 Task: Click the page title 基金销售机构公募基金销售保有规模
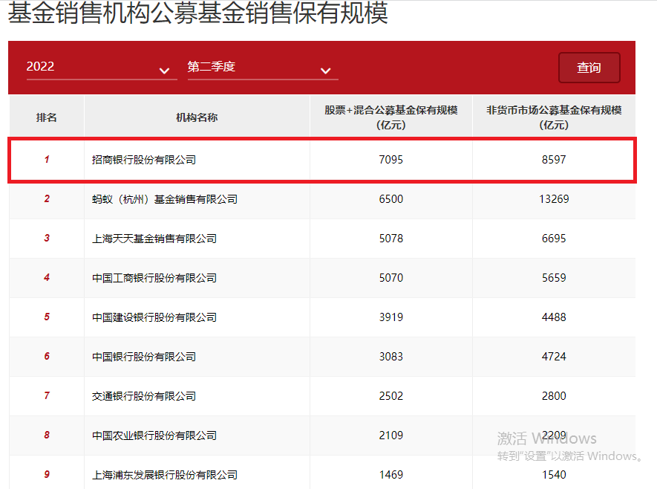197,13
